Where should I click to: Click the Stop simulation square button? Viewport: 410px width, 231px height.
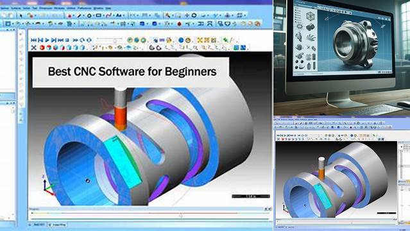tap(67, 40)
